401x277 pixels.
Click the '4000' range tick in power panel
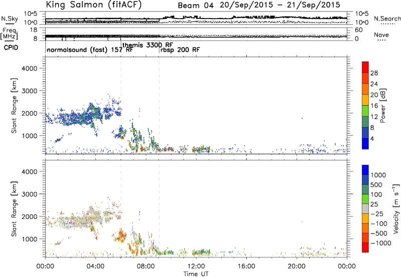30,68
